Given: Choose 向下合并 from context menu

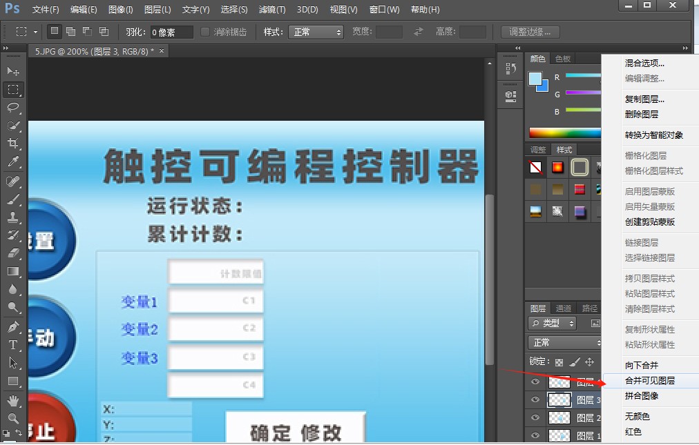Looking at the screenshot, I should tap(642, 365).
